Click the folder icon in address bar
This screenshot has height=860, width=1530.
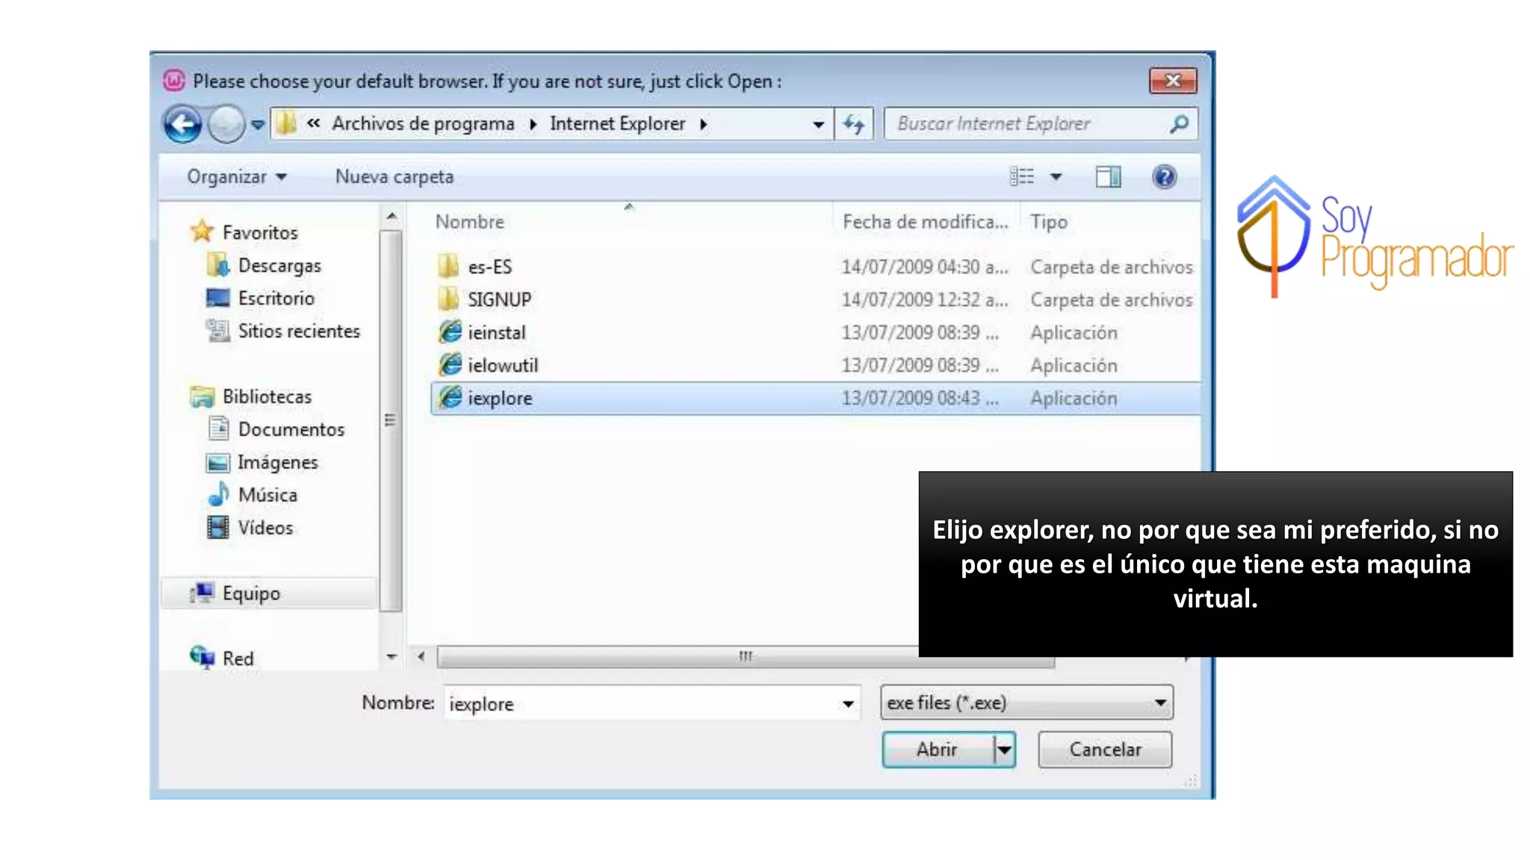click(x=285, y=123)
